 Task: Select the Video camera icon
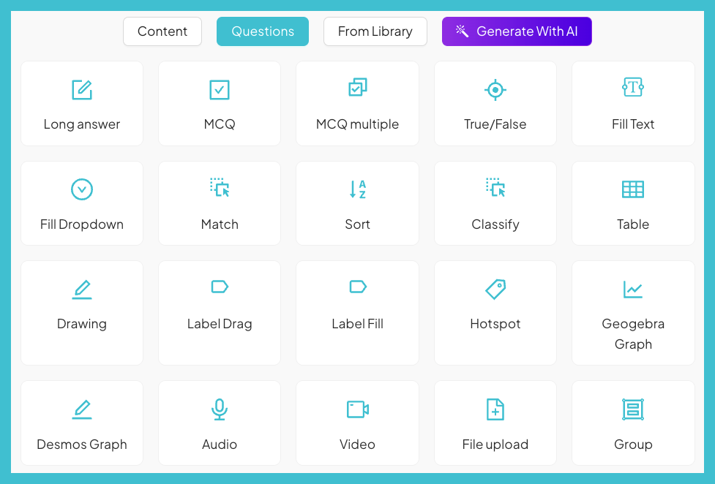click(356, 408)
